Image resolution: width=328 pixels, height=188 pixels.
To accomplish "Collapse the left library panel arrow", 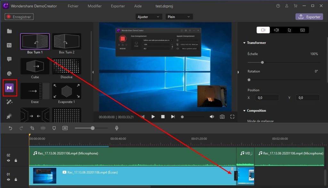I will tap(93, 72).
